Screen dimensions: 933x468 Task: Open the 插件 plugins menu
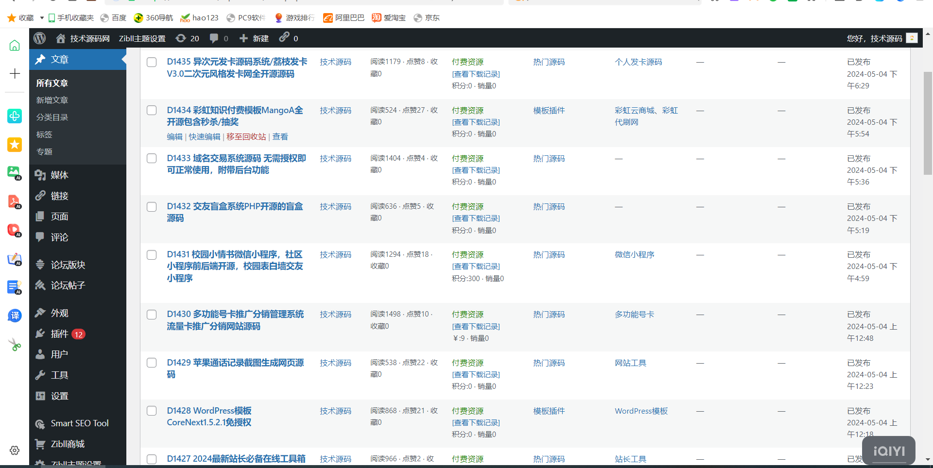[x=59, y=334]
